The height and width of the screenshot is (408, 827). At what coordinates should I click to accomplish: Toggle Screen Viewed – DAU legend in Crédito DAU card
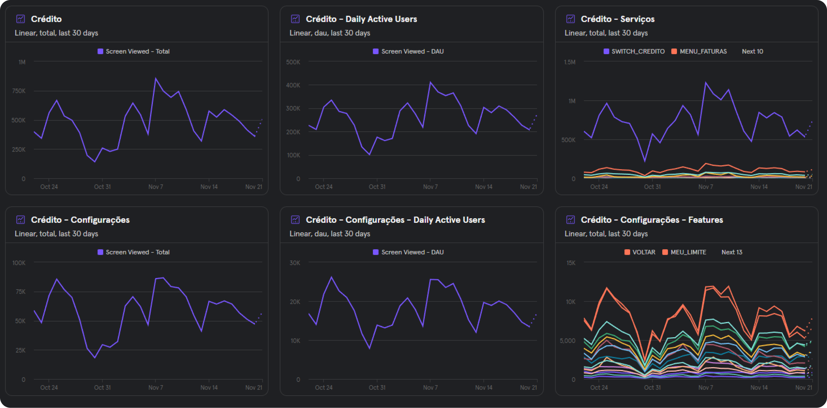click(412, 51)
